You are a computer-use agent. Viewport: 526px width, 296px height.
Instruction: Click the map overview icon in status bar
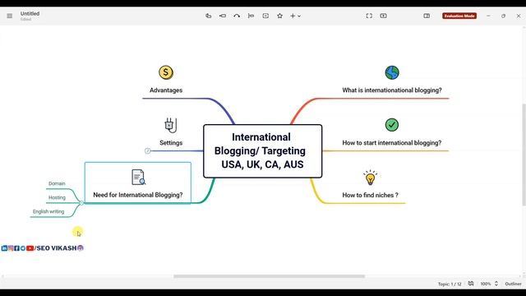[471, 284]
